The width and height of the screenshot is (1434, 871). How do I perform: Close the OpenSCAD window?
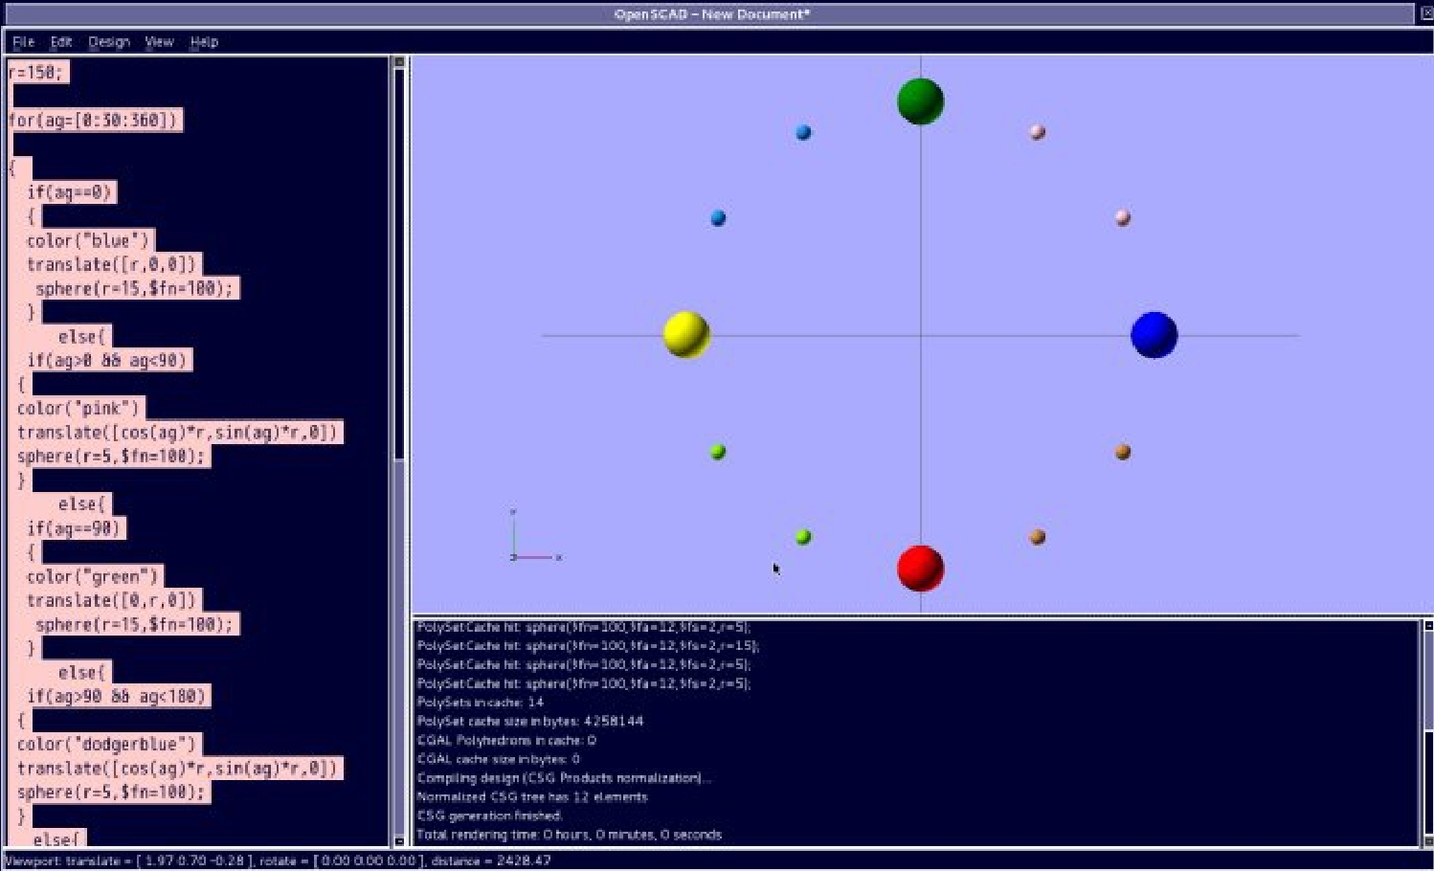coord(1425,13)
